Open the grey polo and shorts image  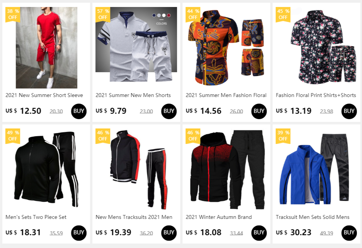(x=136, y=44)
